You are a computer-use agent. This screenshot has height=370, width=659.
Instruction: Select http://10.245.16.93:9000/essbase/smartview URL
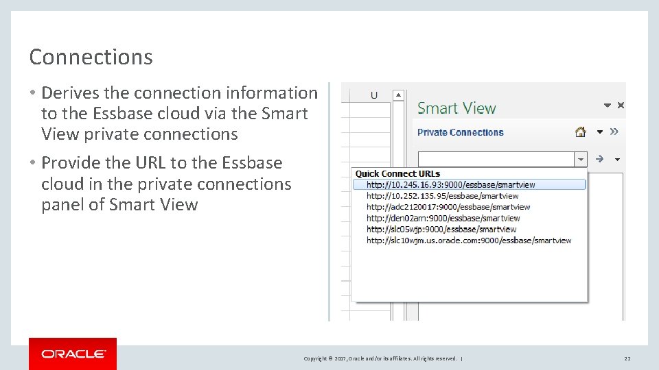coord(469,184)
